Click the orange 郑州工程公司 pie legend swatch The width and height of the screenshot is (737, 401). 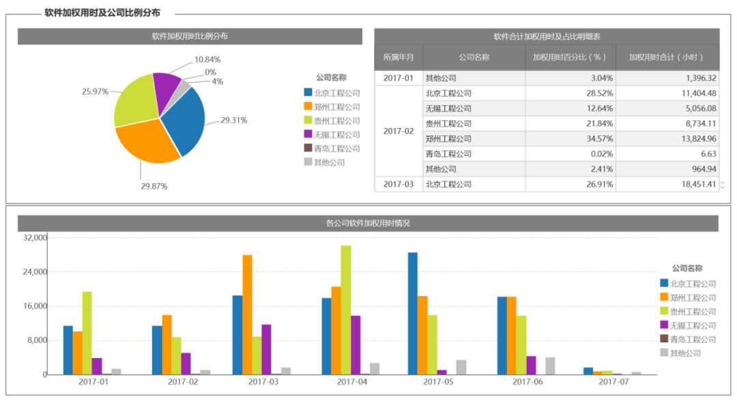308,106
